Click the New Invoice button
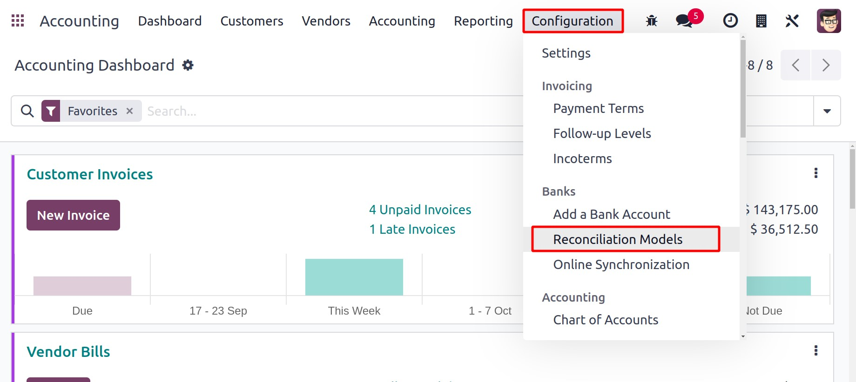This screenshot has width=856, height=382. [73, 215]
